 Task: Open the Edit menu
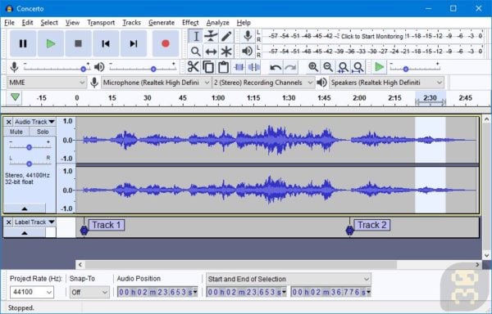click(27, 23)
